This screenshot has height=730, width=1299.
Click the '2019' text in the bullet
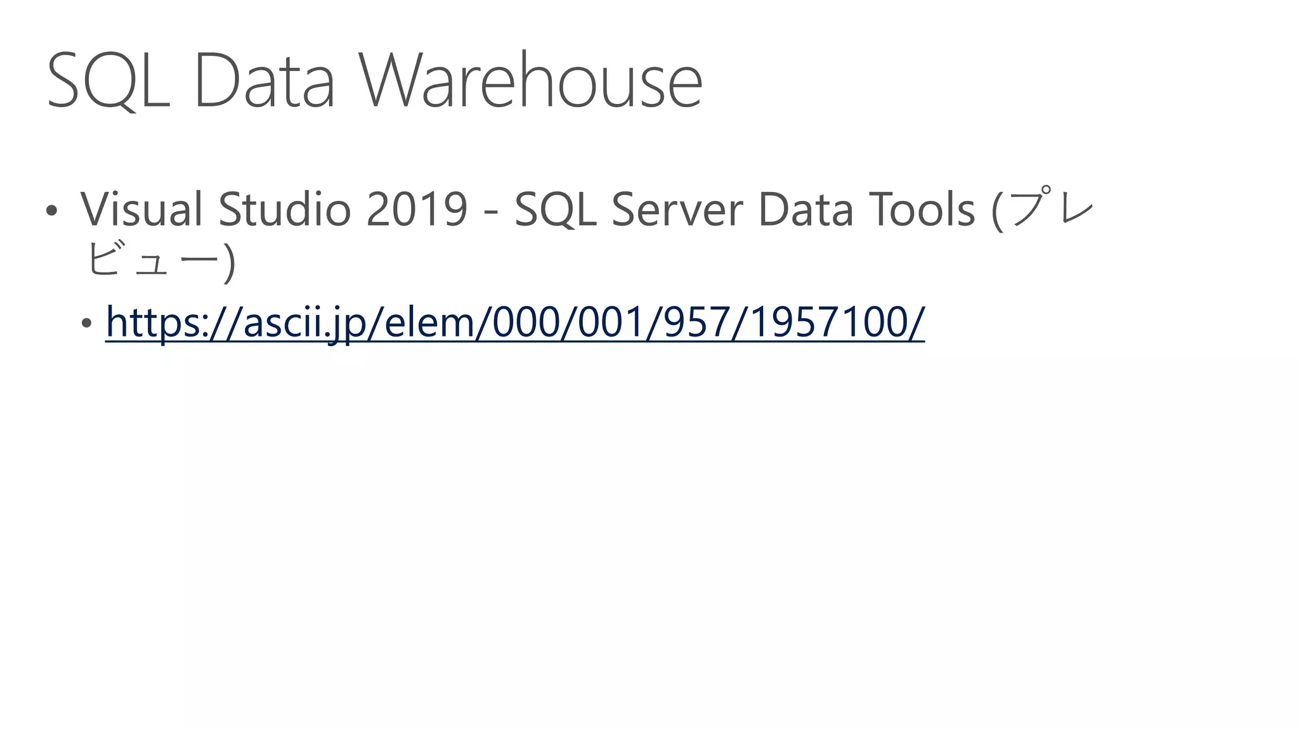point(417,210)
